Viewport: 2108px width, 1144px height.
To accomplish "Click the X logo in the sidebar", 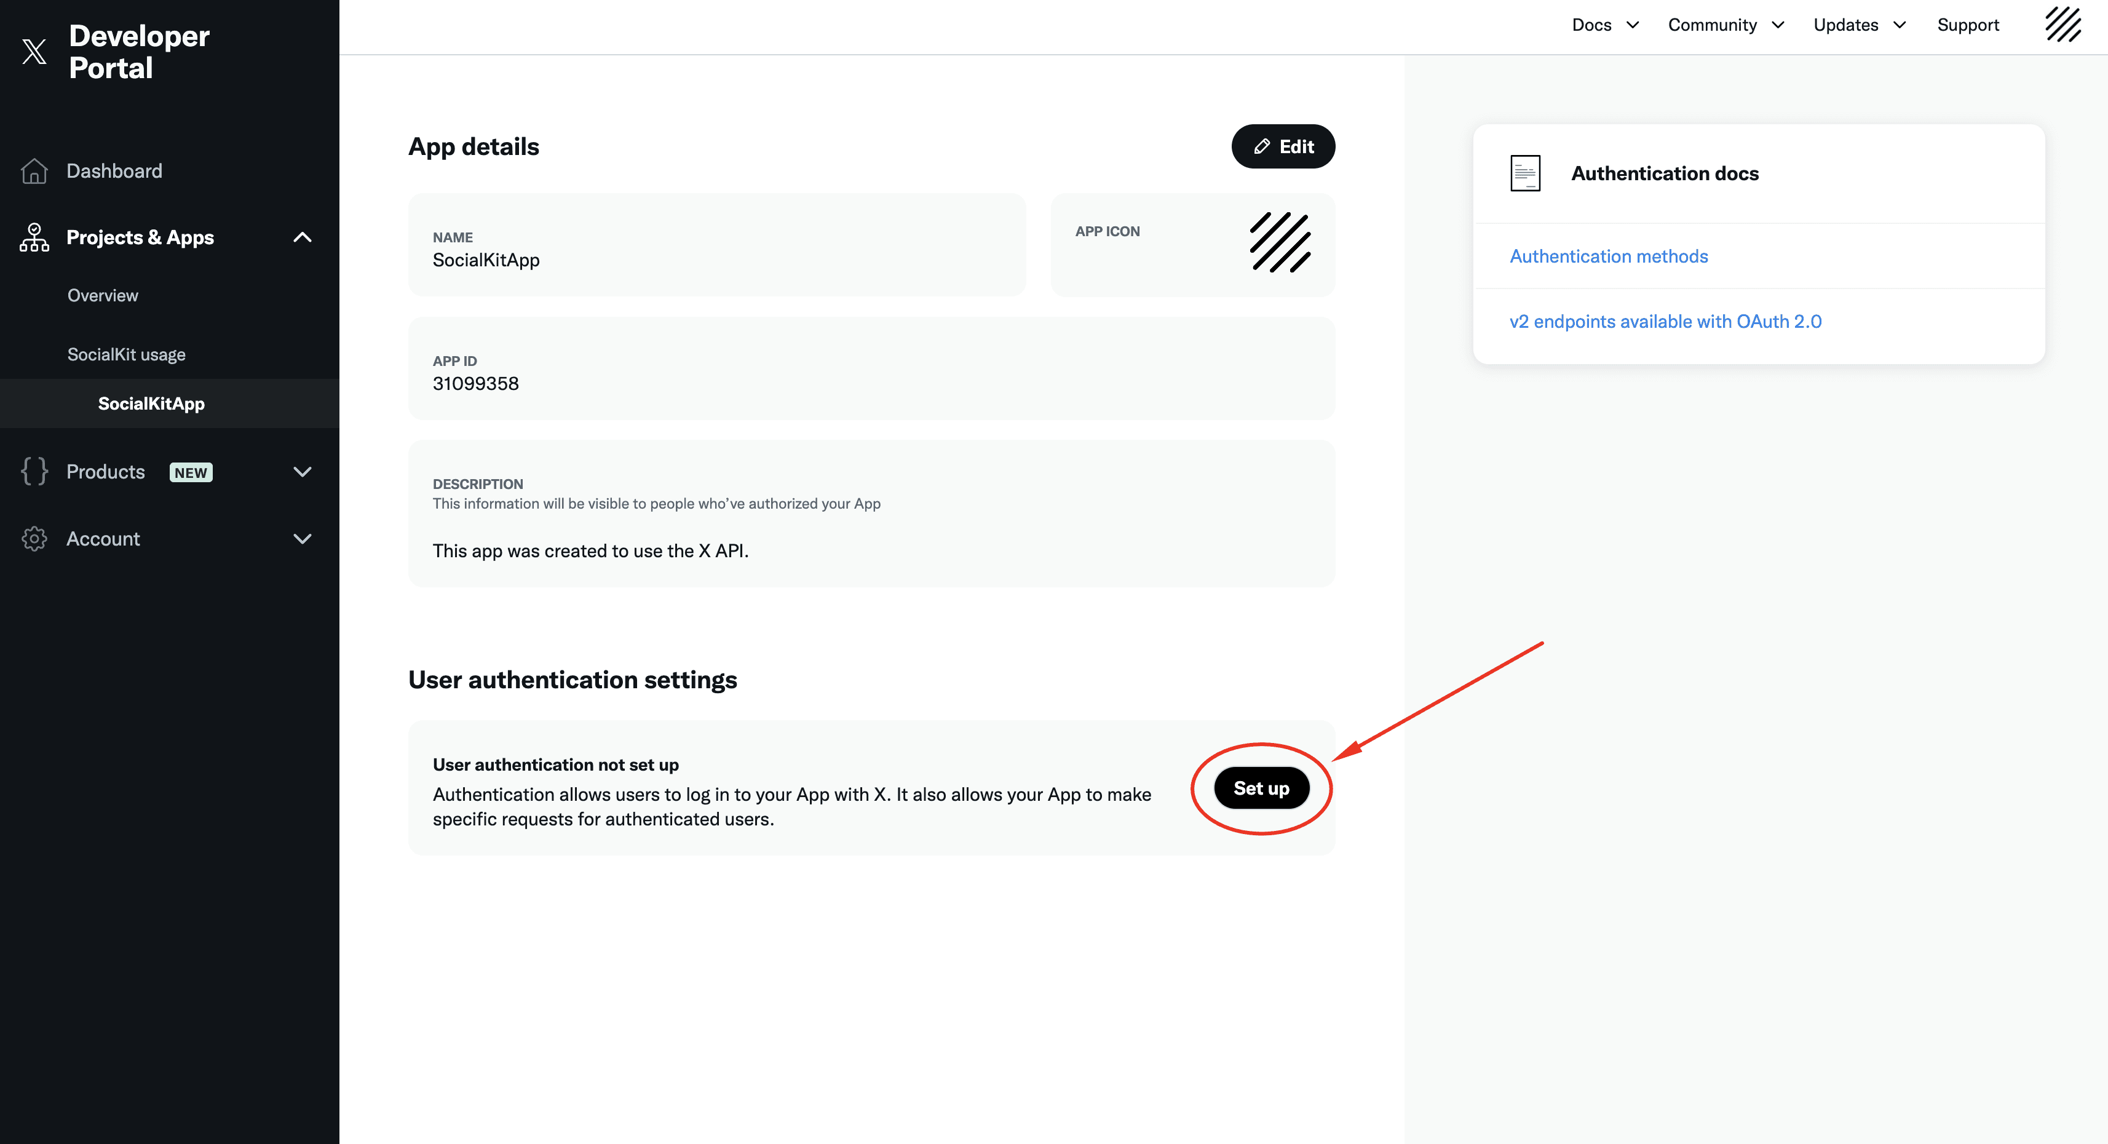I will coord(34,52).
